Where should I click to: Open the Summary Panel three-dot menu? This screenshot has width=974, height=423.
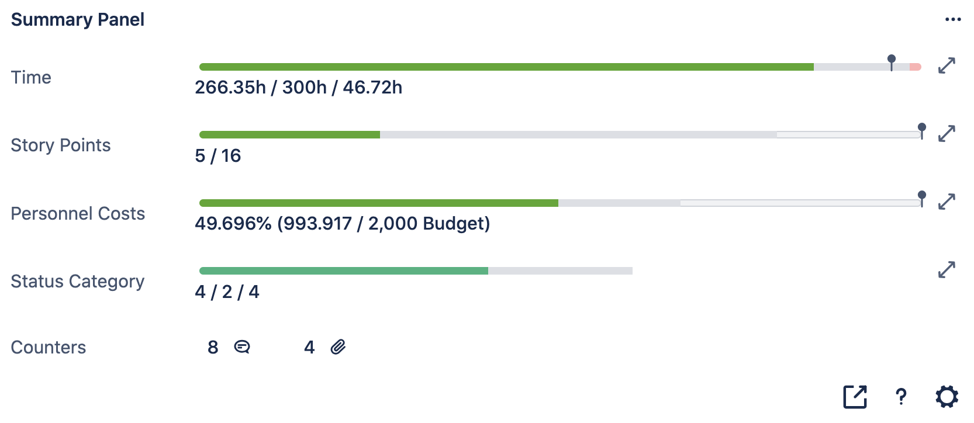pos(952,20)
